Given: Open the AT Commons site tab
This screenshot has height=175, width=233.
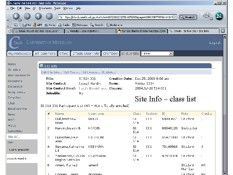Looking at the screenshot, I should coord(45,53).
